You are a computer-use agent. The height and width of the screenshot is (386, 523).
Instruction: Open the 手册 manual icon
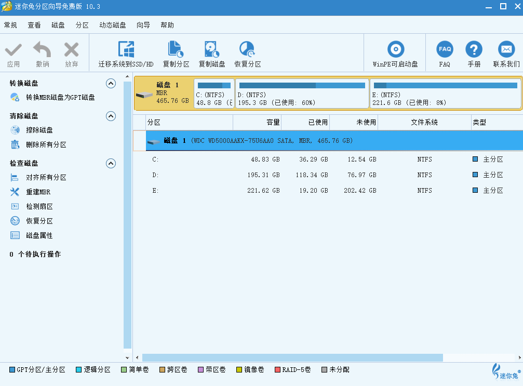click(474, 50)
